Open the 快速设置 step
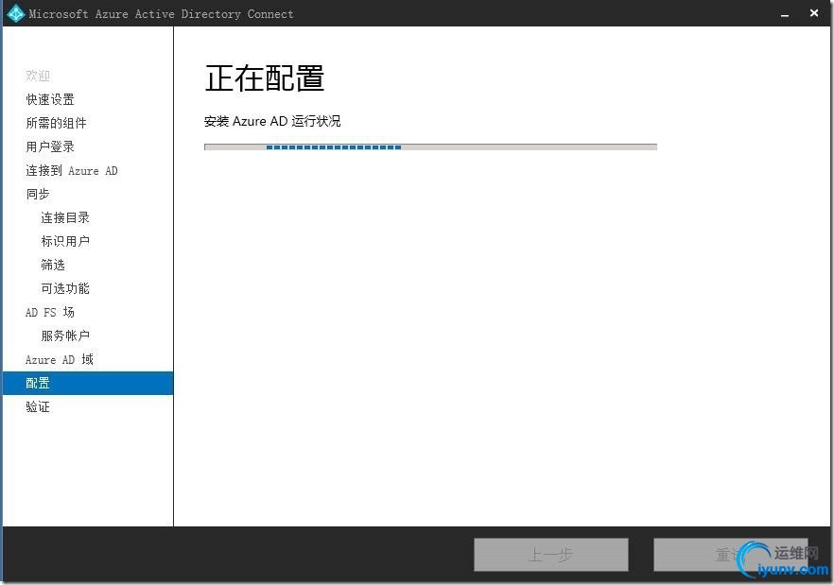 pos(50,99)
